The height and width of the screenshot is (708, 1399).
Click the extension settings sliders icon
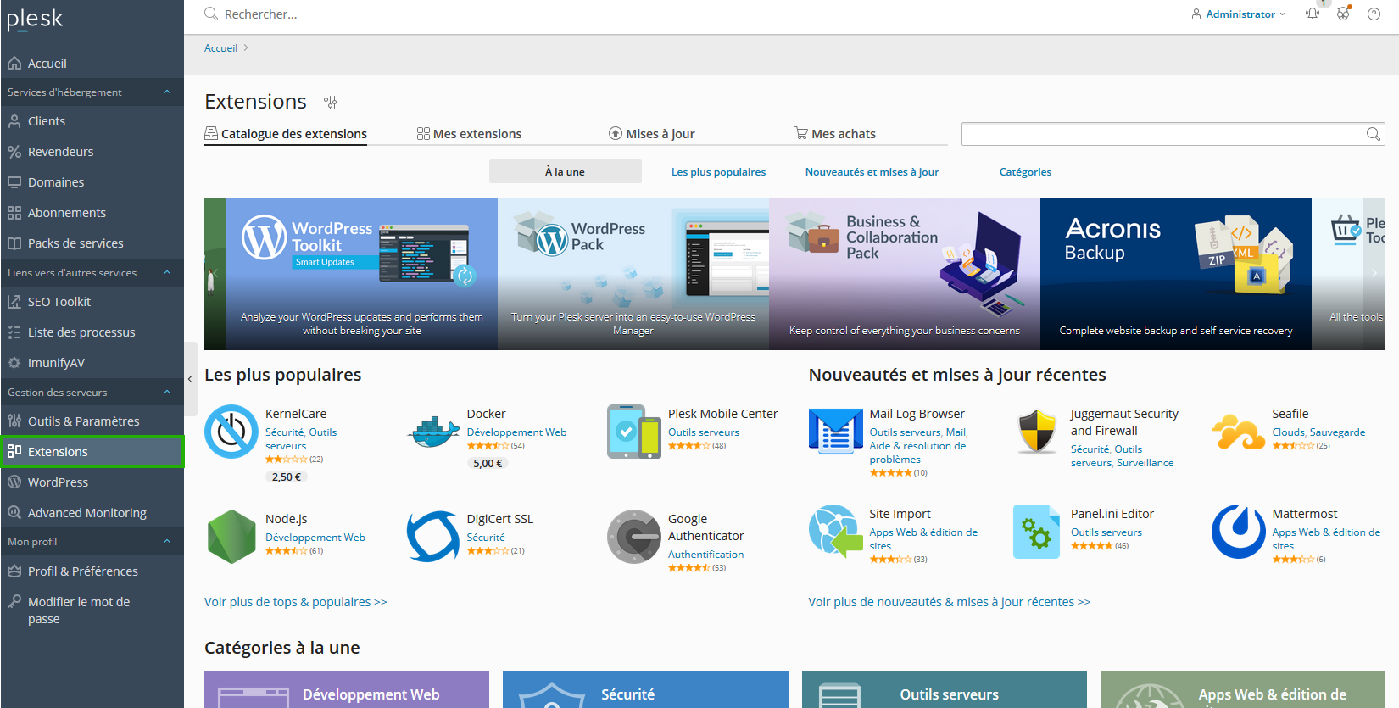pos(330,103)
